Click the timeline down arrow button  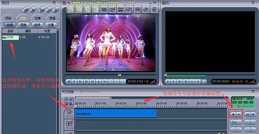pos(253,114)
